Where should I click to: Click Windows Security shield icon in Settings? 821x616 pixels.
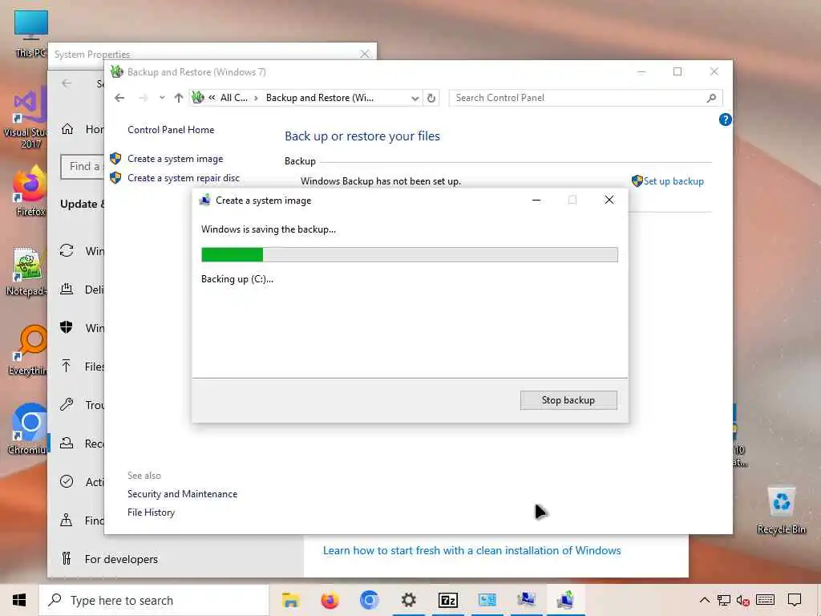(x=66, y=327)
